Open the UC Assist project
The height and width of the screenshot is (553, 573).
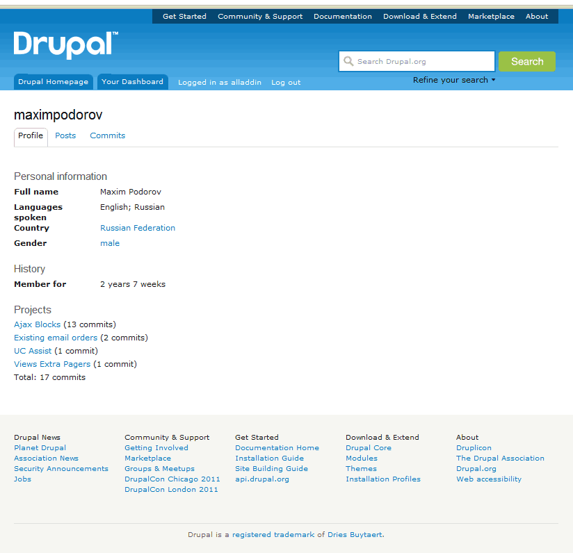point(33,351)
